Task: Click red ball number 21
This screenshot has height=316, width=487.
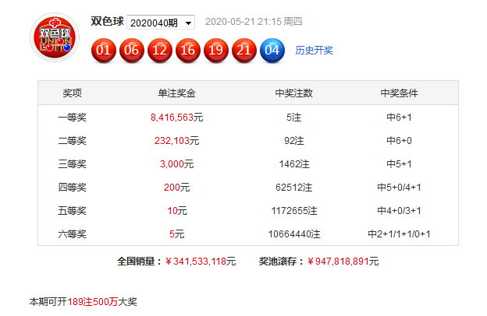Action: [x=244, y=50]
